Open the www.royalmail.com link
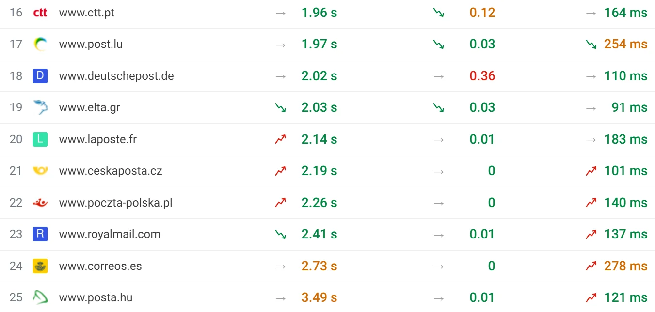The image size is (655, 312). pyautogui.click(x=110, y=234)
